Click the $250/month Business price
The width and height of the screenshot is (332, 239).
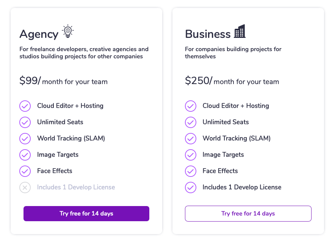232,81
